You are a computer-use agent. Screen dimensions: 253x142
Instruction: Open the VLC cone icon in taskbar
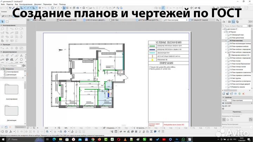pos(125,139)
